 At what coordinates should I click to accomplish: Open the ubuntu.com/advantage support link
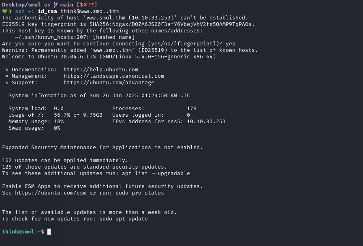pyautogui.click(x=109, y=83)
